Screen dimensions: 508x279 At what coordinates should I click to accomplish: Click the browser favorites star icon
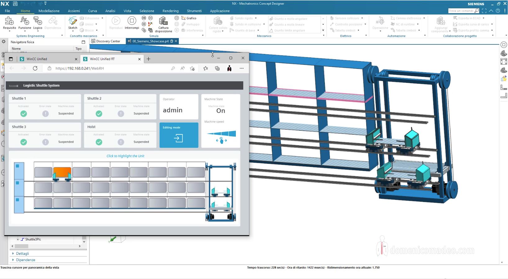pos(205,68)
